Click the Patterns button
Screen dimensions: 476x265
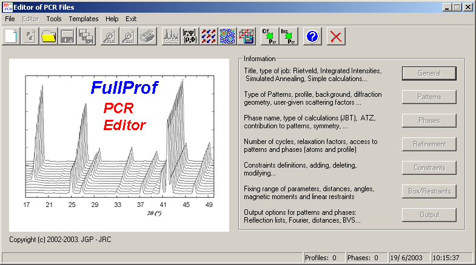coord(429,97)
